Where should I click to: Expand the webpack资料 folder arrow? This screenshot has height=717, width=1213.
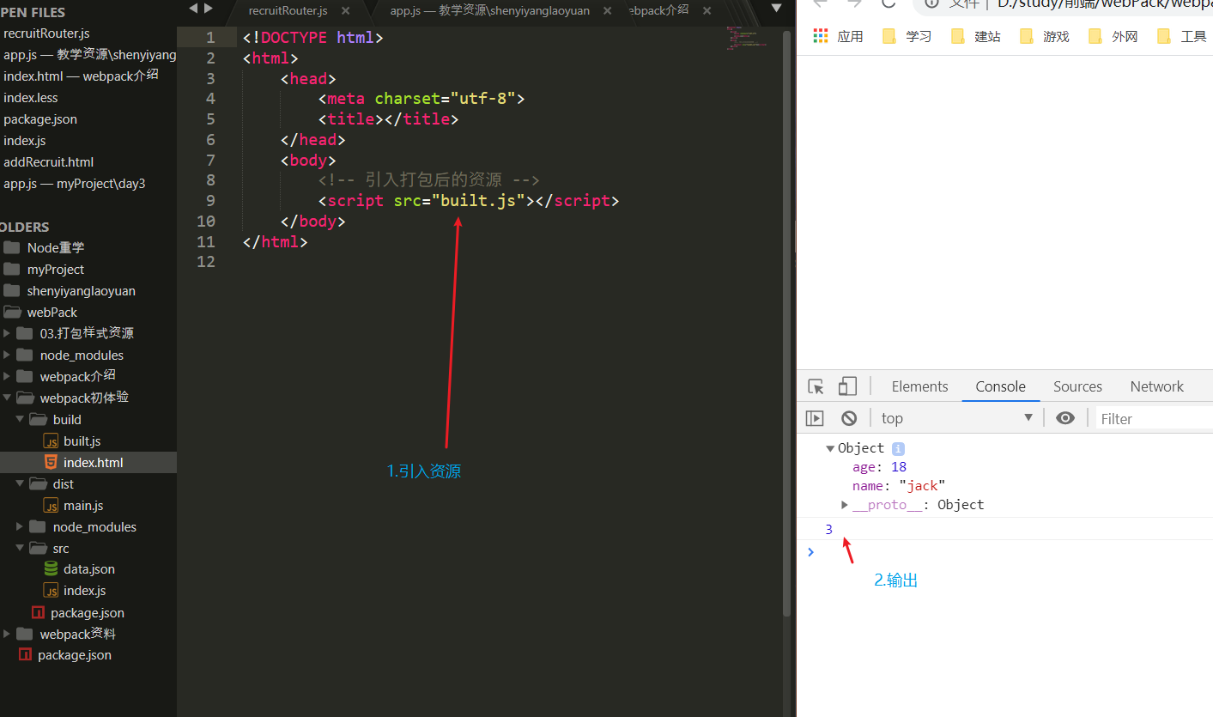click(8, 634)
